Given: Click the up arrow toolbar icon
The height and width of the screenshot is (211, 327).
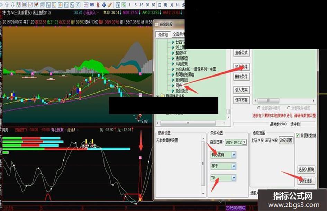Looking at the screenshot, I should tap(7, 5).
